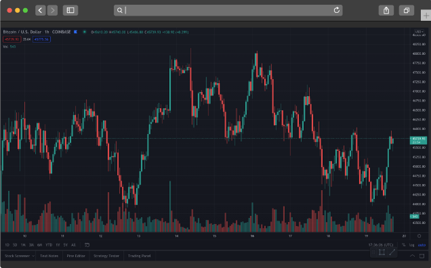Toggle percent scale mode

coord(403,245)
